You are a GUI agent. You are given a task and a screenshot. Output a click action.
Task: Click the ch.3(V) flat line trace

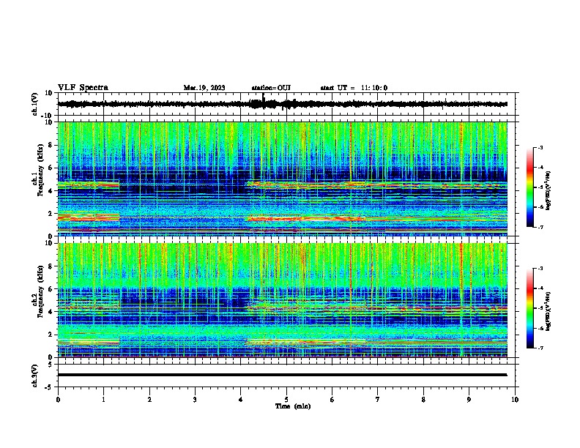[x=282, y=375]
